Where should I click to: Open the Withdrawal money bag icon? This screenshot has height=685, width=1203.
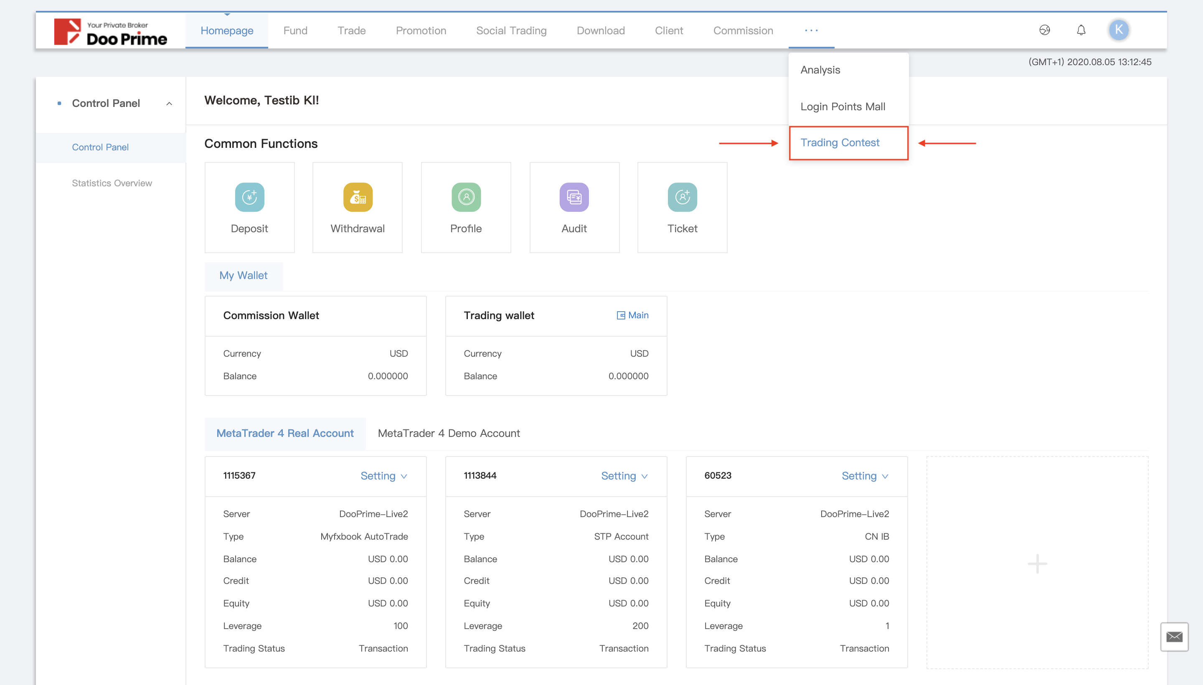(x=358, y=197)
